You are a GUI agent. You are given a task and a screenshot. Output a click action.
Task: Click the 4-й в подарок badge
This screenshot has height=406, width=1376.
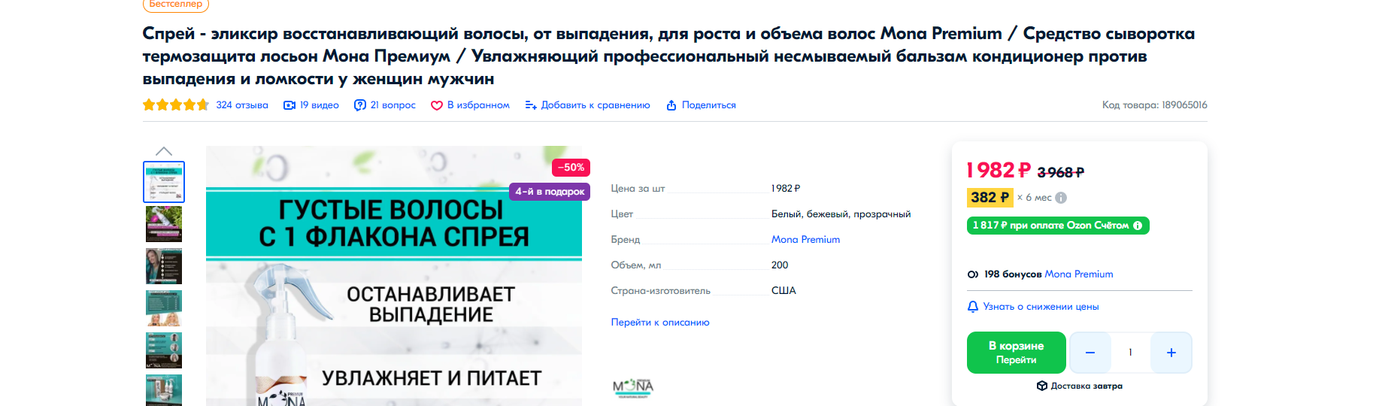coord(550,192)
